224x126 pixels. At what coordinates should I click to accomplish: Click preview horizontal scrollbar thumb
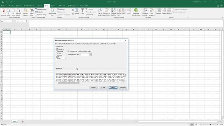coord(69,83)
